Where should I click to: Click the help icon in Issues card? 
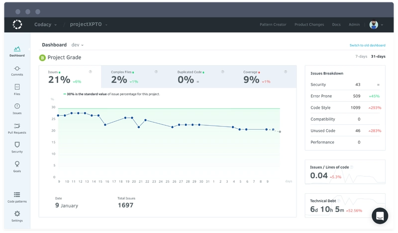(x=91, y=72)
